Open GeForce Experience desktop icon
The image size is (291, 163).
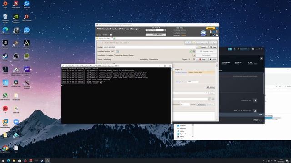coord(16,18)
